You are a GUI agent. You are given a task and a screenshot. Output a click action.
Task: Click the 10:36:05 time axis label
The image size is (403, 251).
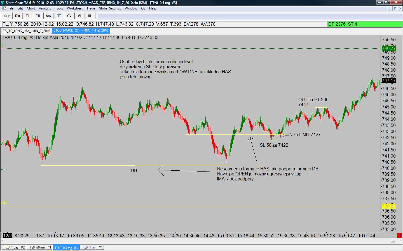click(76, 236)
